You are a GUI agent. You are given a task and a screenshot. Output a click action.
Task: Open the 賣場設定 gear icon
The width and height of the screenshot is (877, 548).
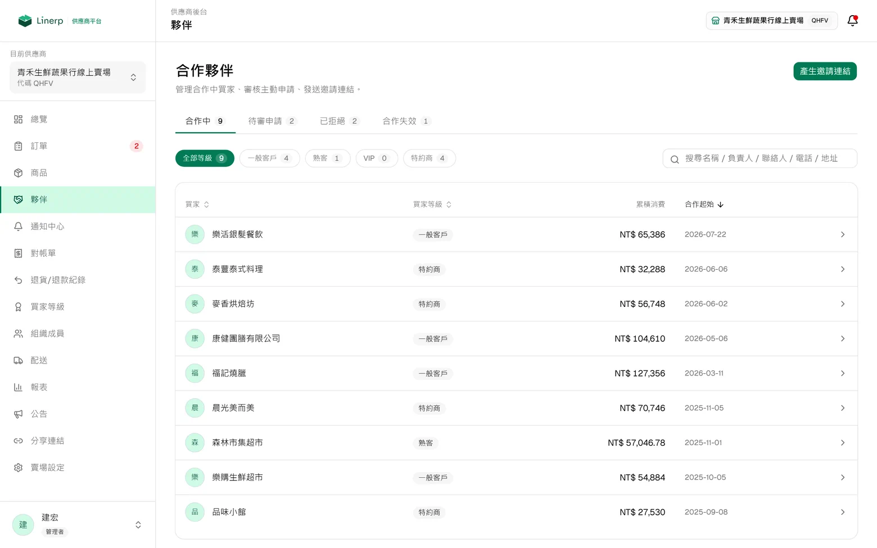18,468
